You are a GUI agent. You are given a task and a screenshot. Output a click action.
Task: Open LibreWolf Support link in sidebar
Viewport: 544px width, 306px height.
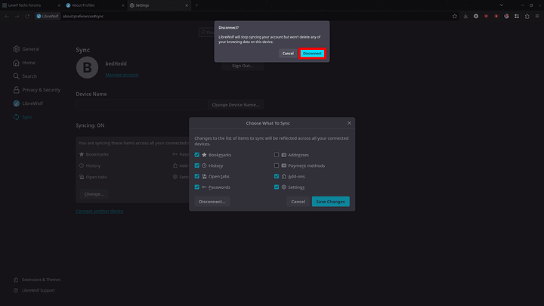point(34,290)
